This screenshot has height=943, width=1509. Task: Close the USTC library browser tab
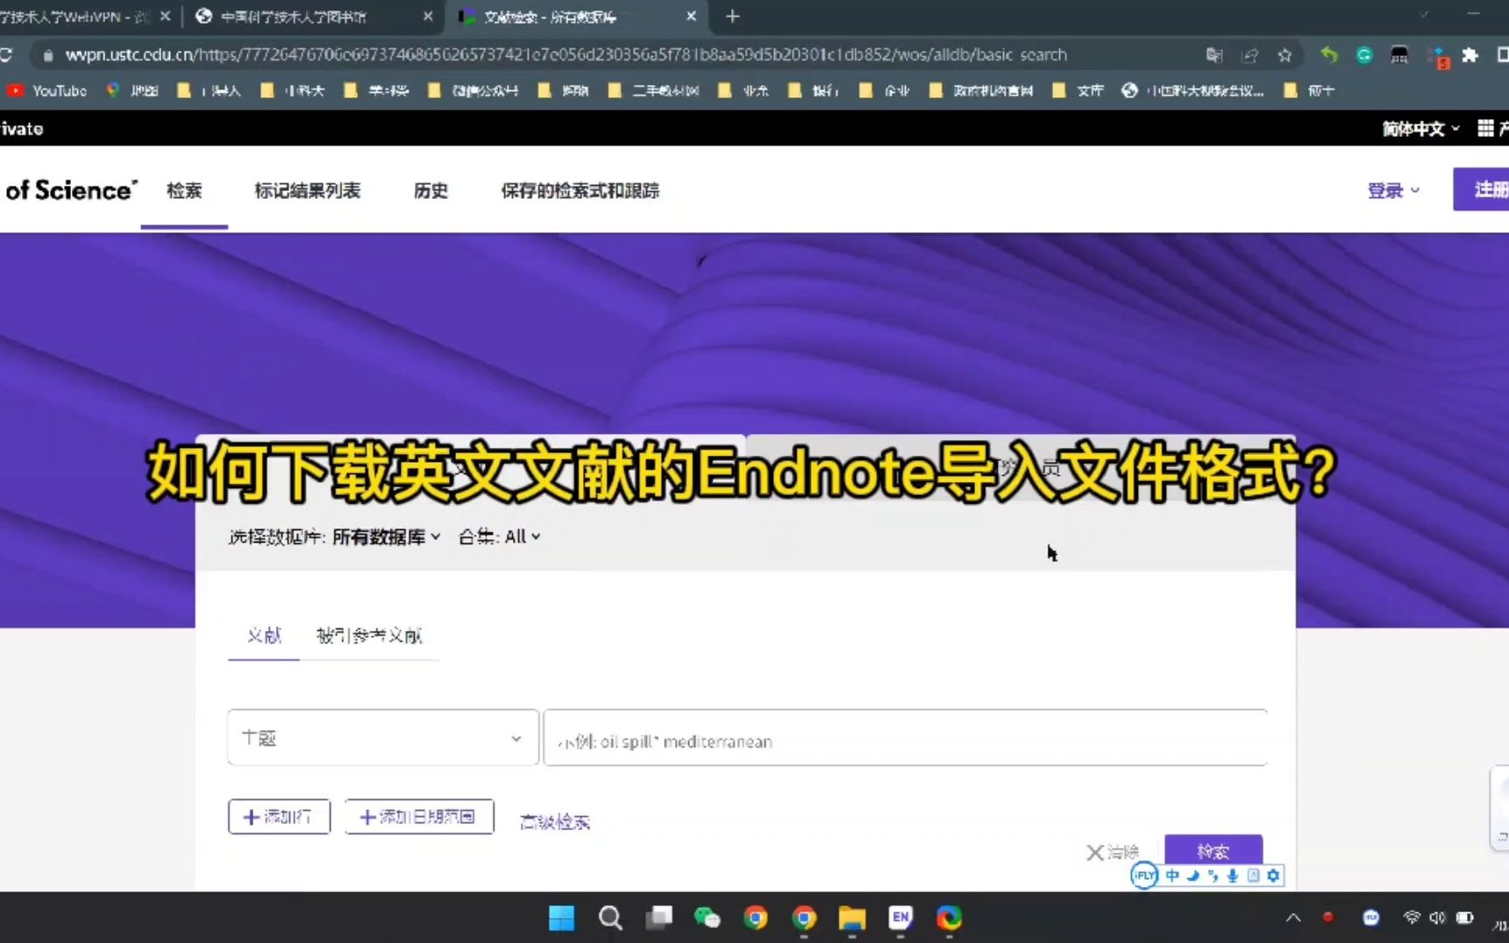pos(428,17)
